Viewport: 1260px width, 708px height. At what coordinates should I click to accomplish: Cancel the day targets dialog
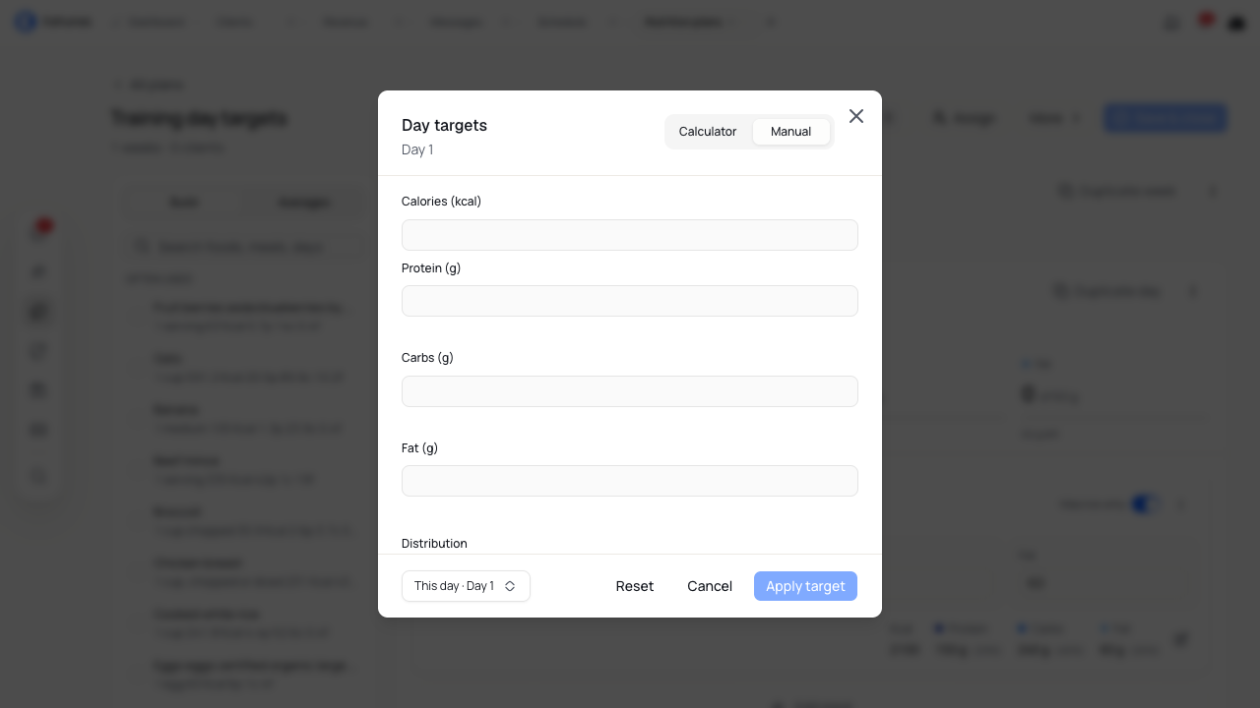click(710, 586)
